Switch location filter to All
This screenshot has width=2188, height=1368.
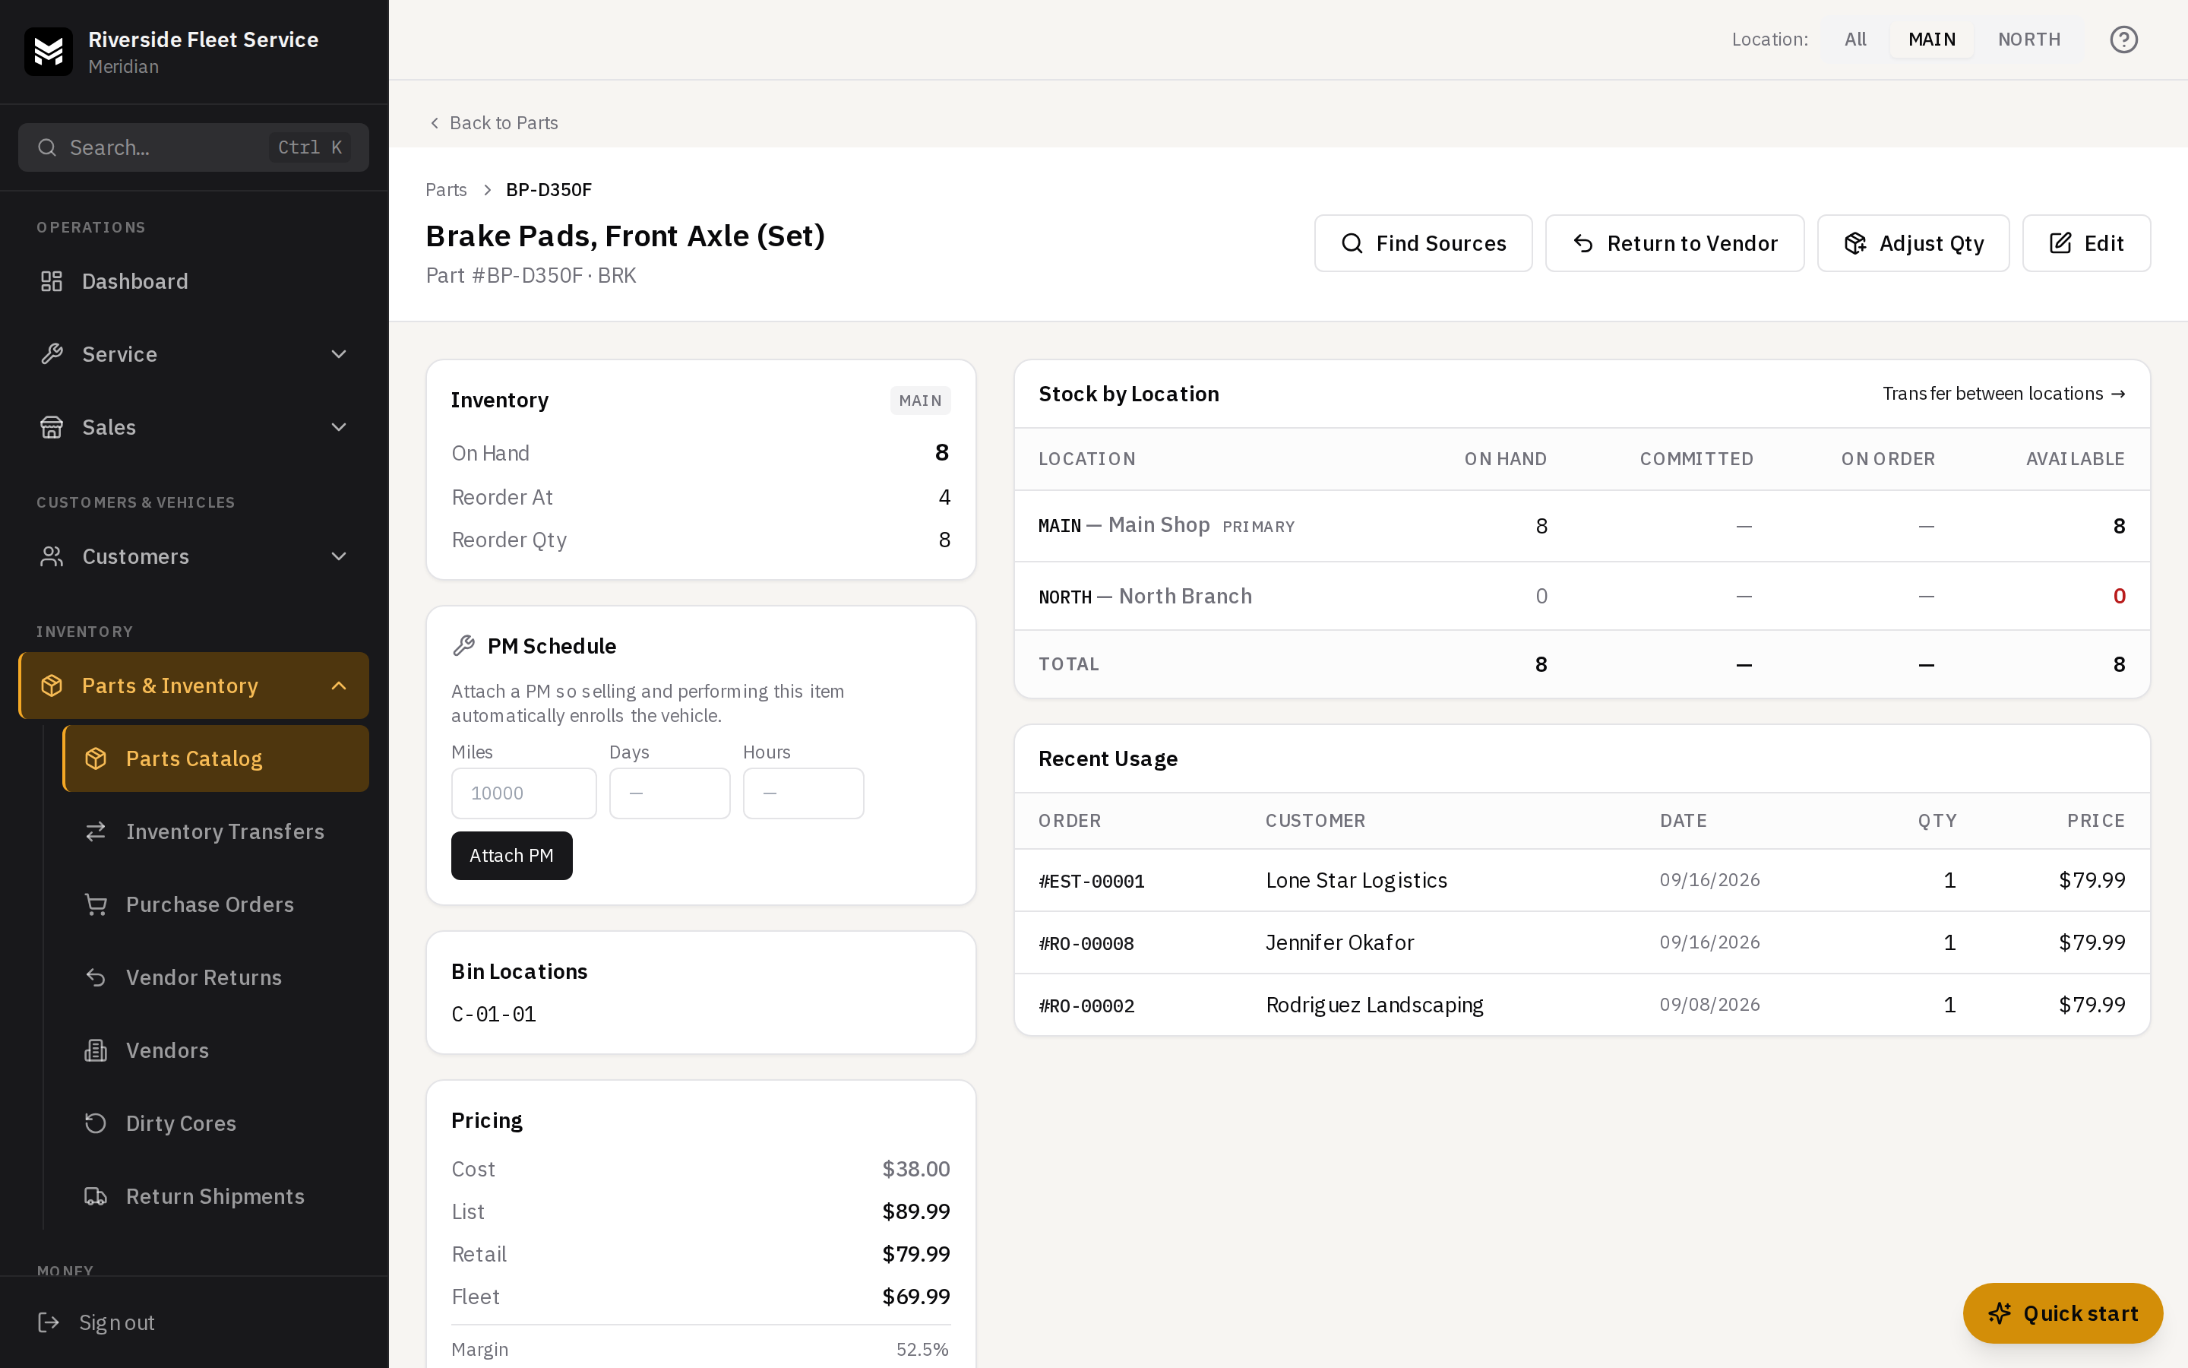(x=1855, y=40)
